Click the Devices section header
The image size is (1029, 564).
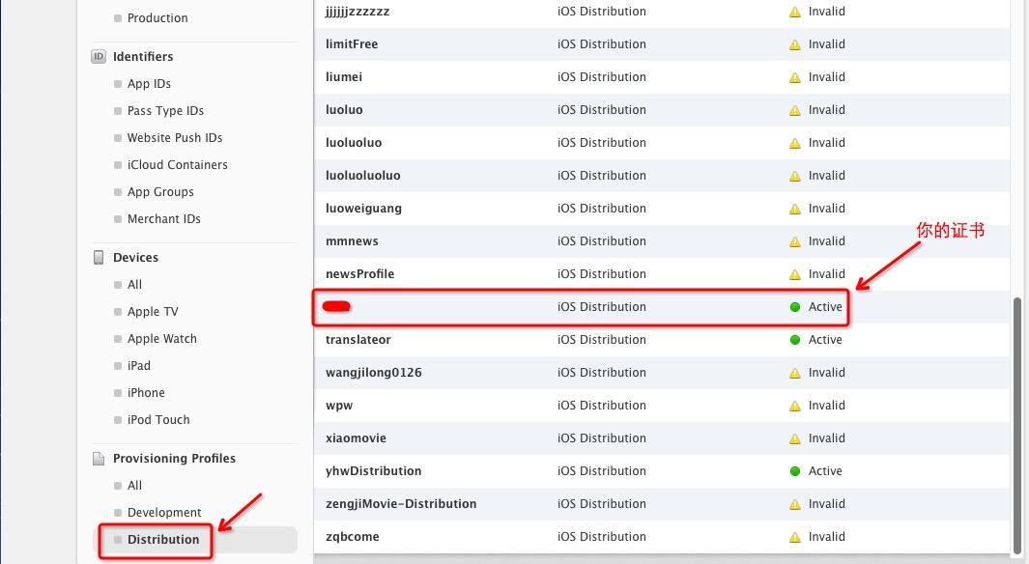(x=136, y=257)
